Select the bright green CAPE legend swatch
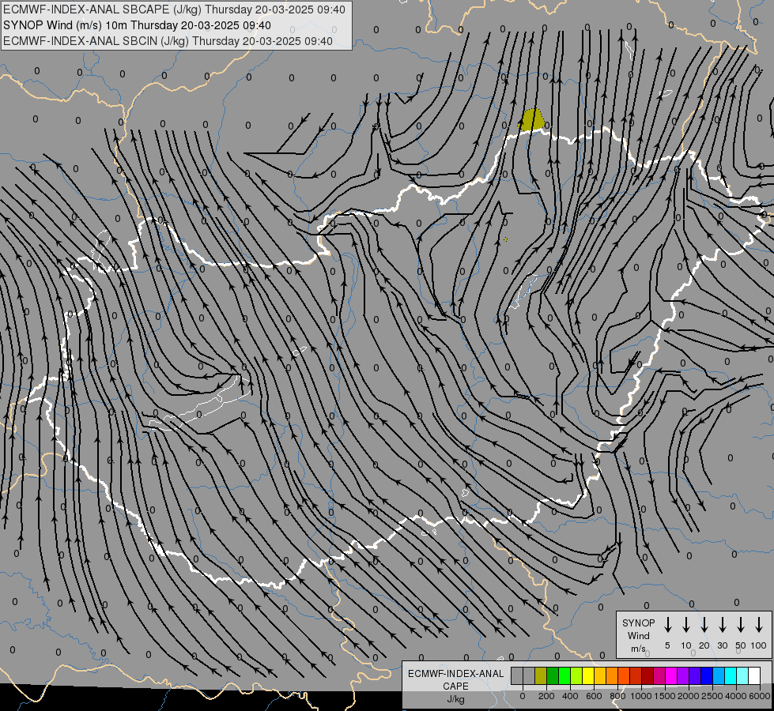 (564, 675)
